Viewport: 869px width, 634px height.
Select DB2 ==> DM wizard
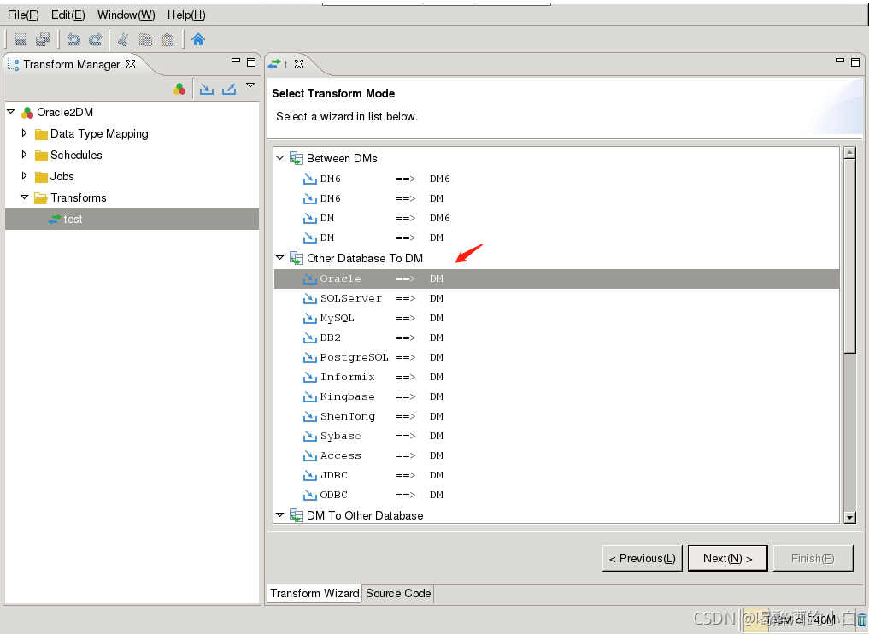pos(556,338)
